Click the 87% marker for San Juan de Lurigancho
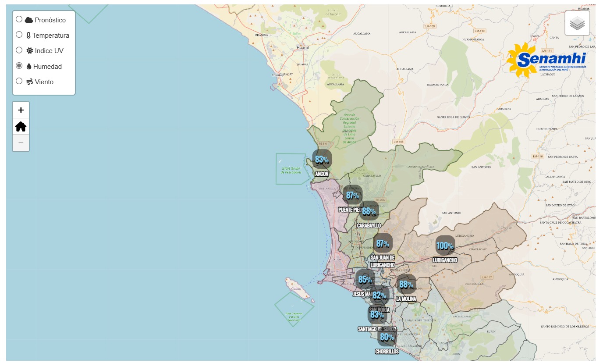This screenshot has width=603, height=363. pos(383,243)
